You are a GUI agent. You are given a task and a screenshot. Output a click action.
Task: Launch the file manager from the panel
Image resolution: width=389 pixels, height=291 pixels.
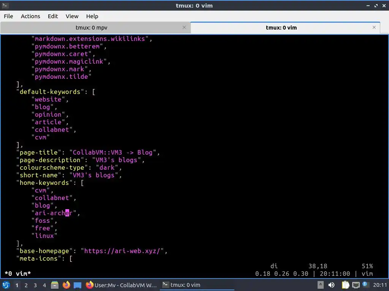[55, 285]
